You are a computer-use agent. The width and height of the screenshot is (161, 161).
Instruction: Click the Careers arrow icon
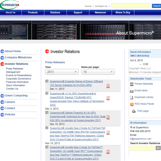click(2, 102)
